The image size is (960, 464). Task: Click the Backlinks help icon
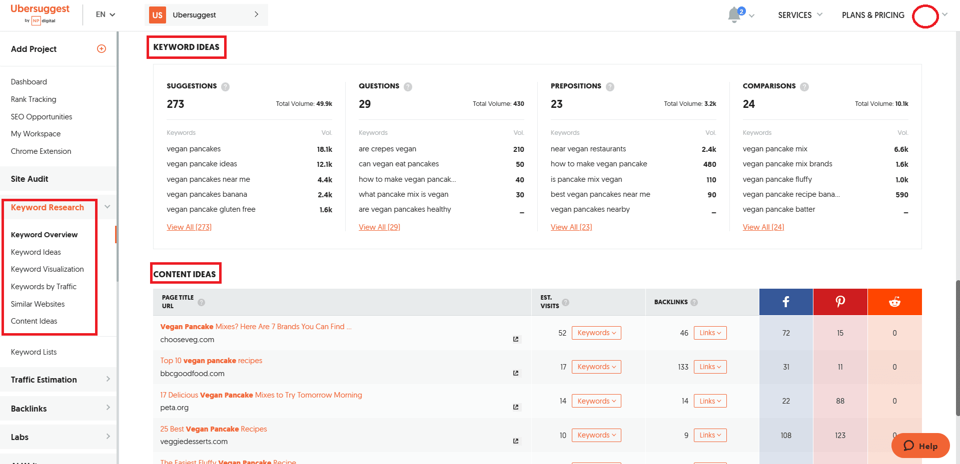[694, 302]
